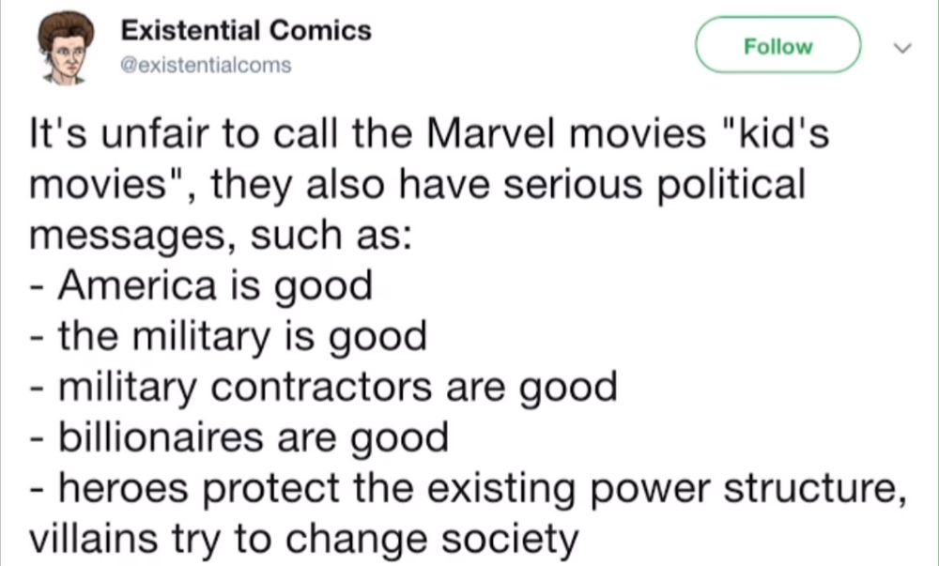This screenshot has height=566, width=939.
Task: Click the Follow button
Action: pos(777,45)
